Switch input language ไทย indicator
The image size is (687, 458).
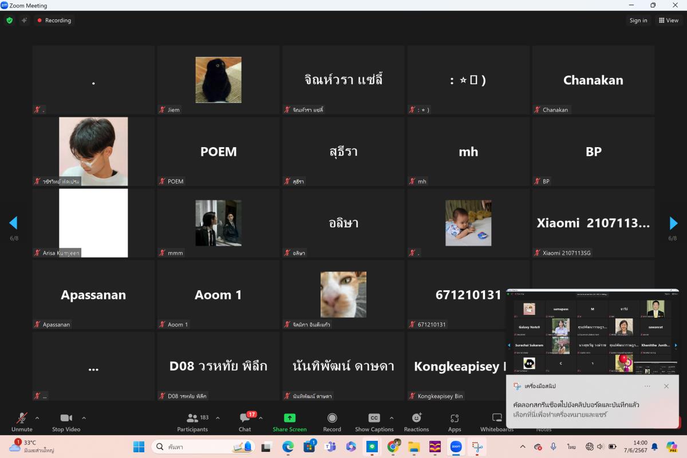tap(571, 447)
